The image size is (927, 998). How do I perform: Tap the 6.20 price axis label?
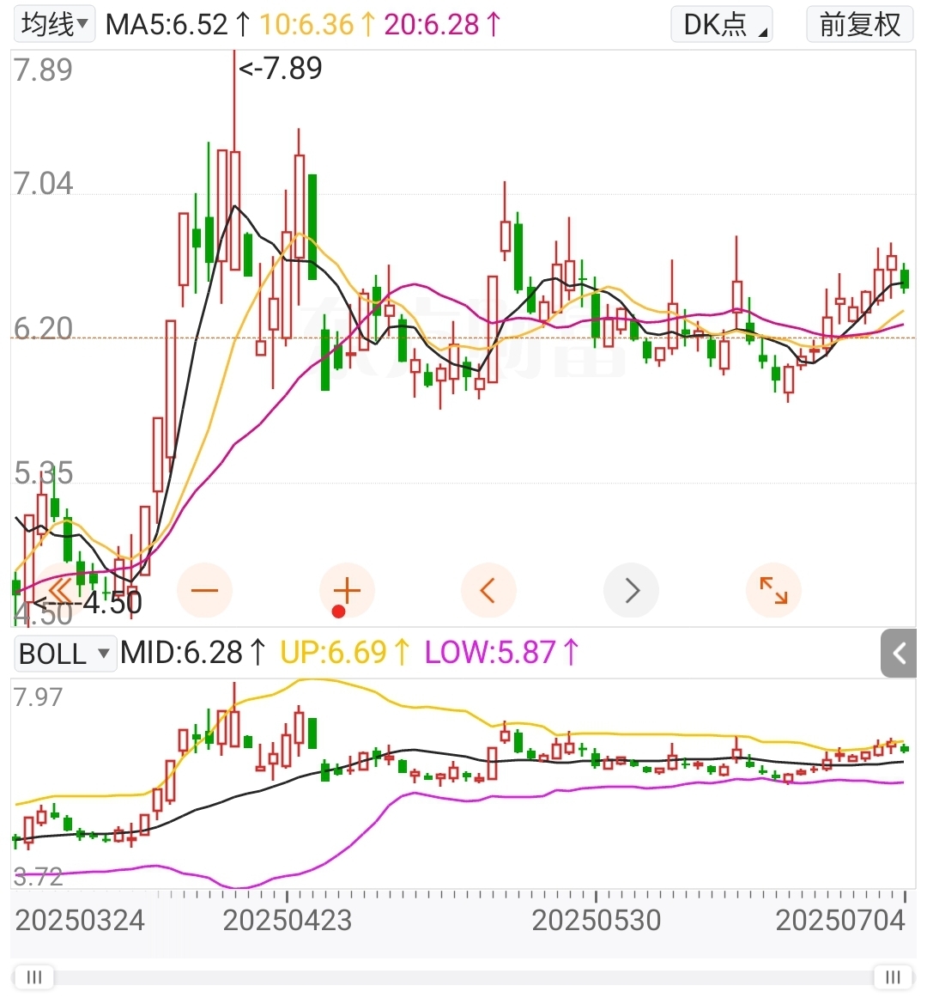click(x=43, y=328)
